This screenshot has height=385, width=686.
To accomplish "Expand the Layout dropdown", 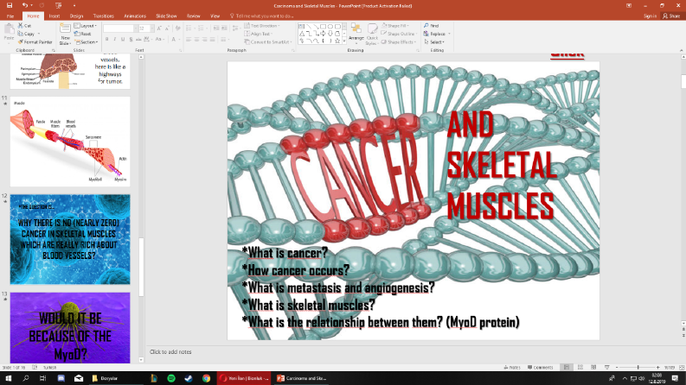I will pyautogui.click(x=86, y=26).
